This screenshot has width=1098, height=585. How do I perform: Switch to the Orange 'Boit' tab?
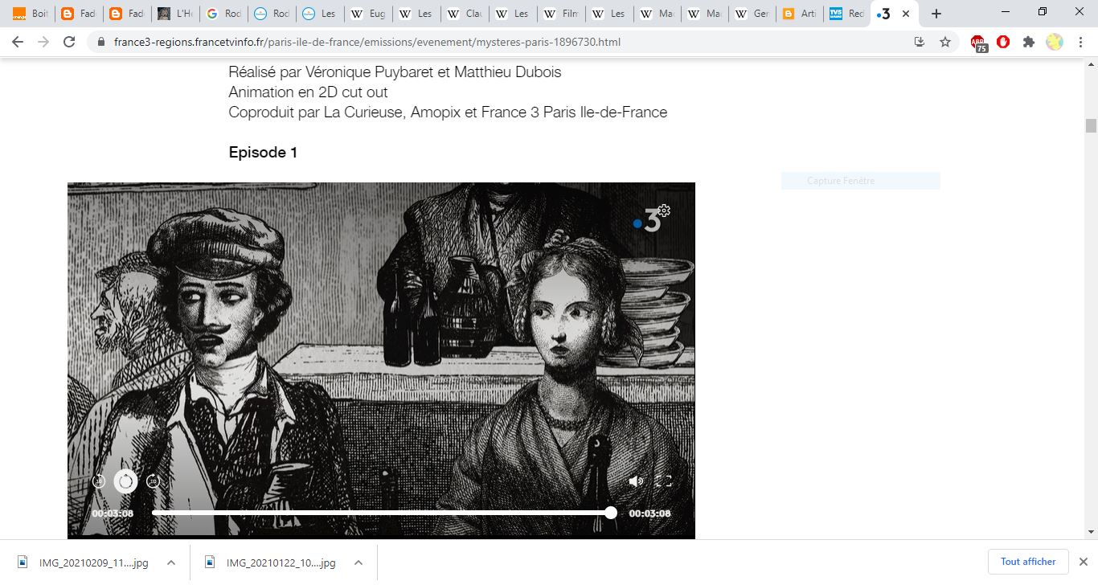click(31, 14)
